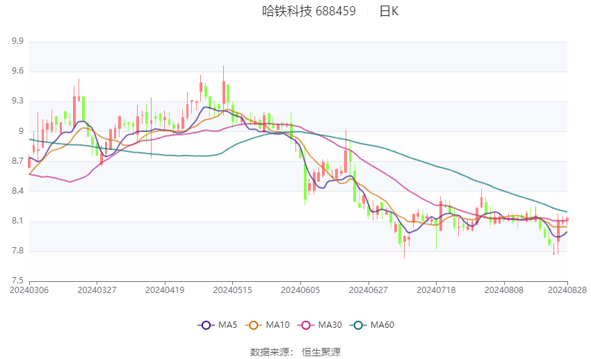591x359 pixels.
Task: Select the 20240627 date axis label
Action: (369, 290)
